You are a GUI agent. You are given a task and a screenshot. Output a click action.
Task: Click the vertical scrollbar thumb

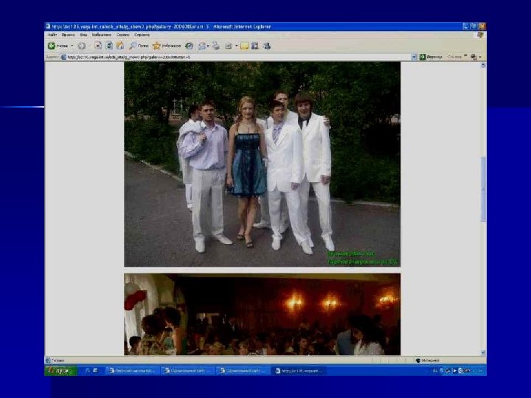point(483,189)
